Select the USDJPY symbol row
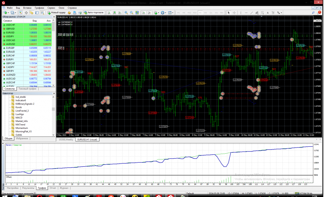324x197 pixels. [x=27, y=36]
